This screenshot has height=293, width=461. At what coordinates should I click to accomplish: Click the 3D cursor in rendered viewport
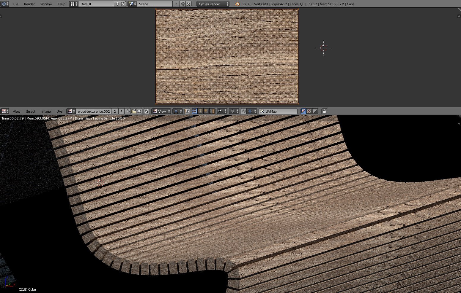[x=100, y=183]
